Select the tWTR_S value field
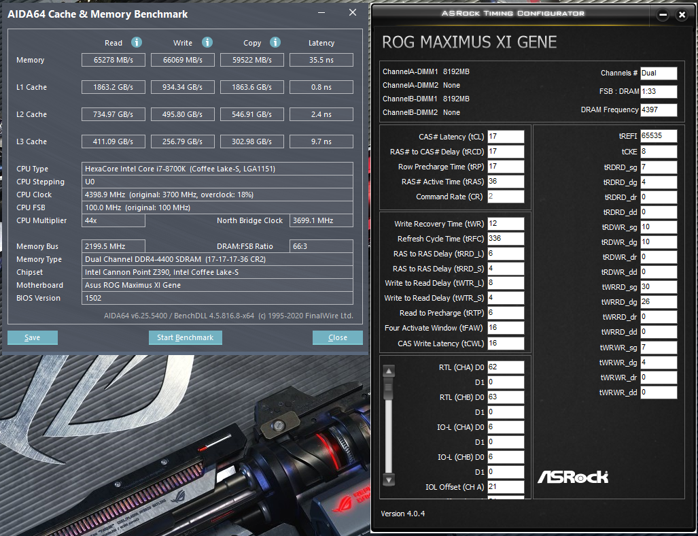 coord(506,298)
